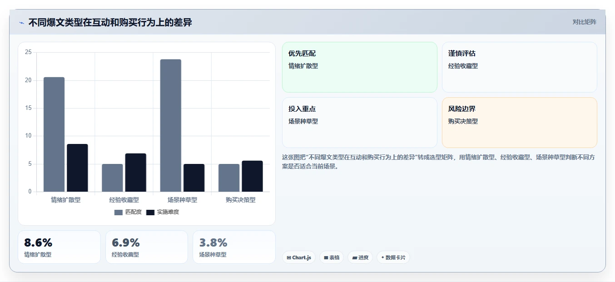Viewport: 615px width, 282px height.
Task: Click 购买决策型 text in 风险边界 card
Action: click(463, 121)
